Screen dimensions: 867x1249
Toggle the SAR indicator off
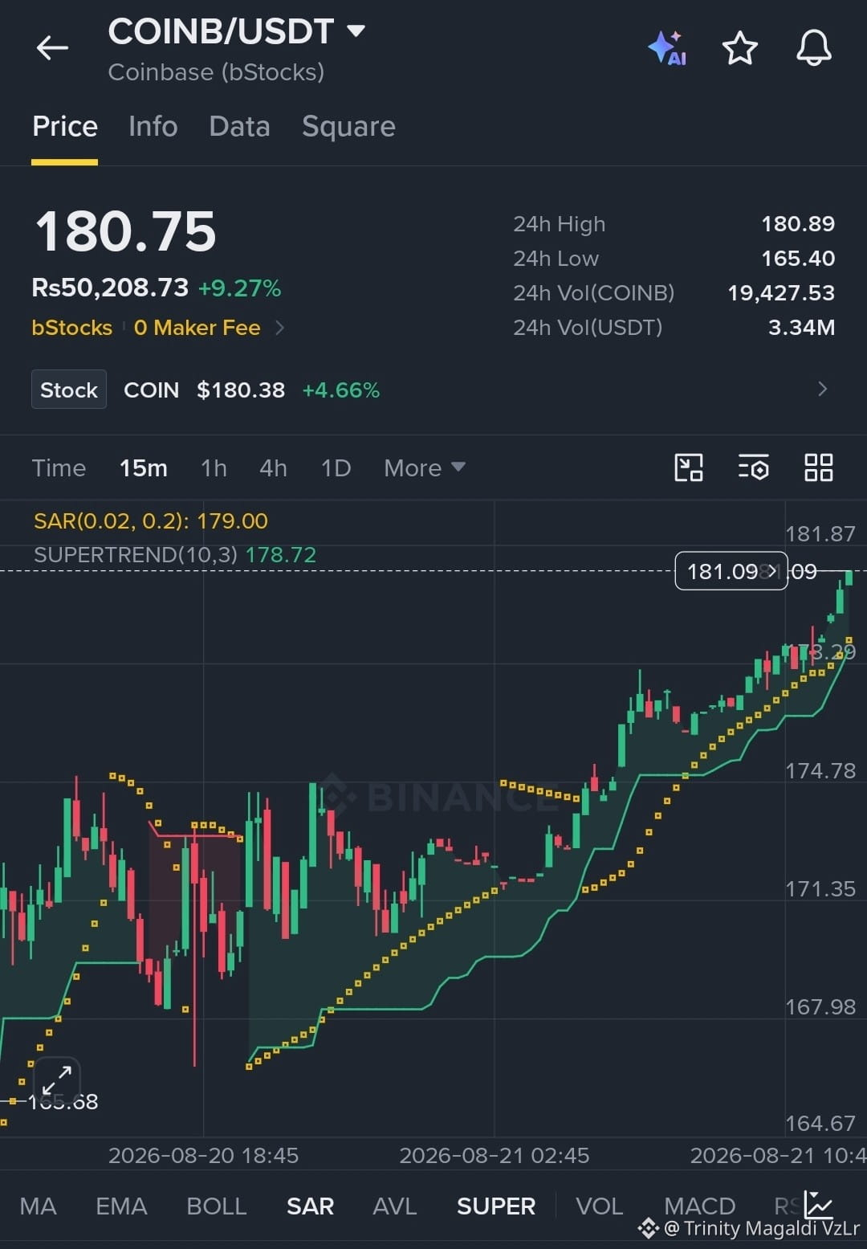[x=310, y=1206]
